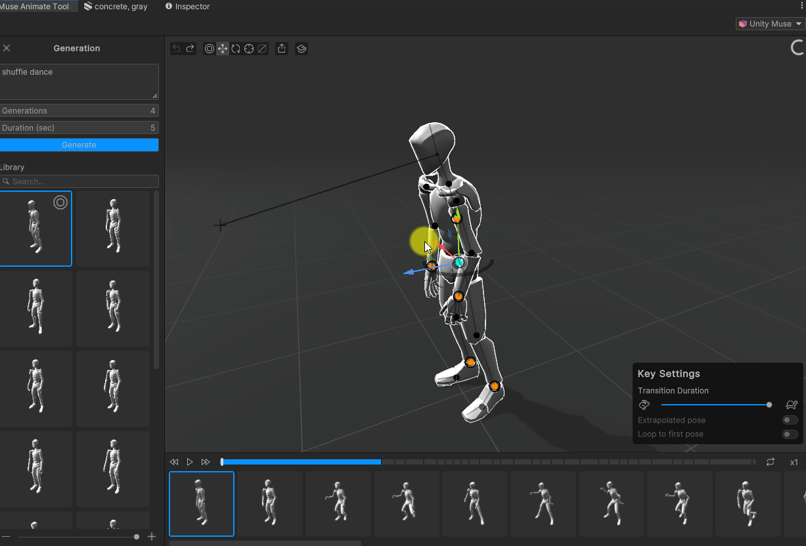The height and width of the screenshot is (546, 806).
Task: Click the Duration (sec) field
Action: coord(79,127)
